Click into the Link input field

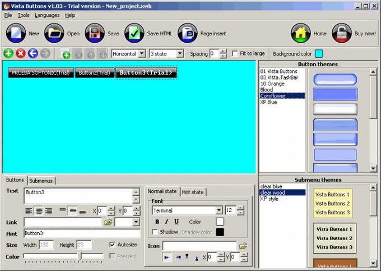tap(63, 222)
